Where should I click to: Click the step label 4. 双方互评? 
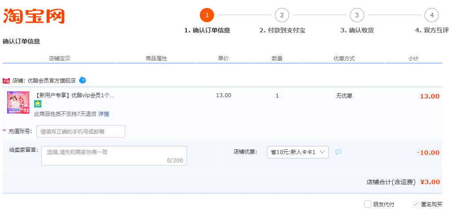[x=432, y=30]
